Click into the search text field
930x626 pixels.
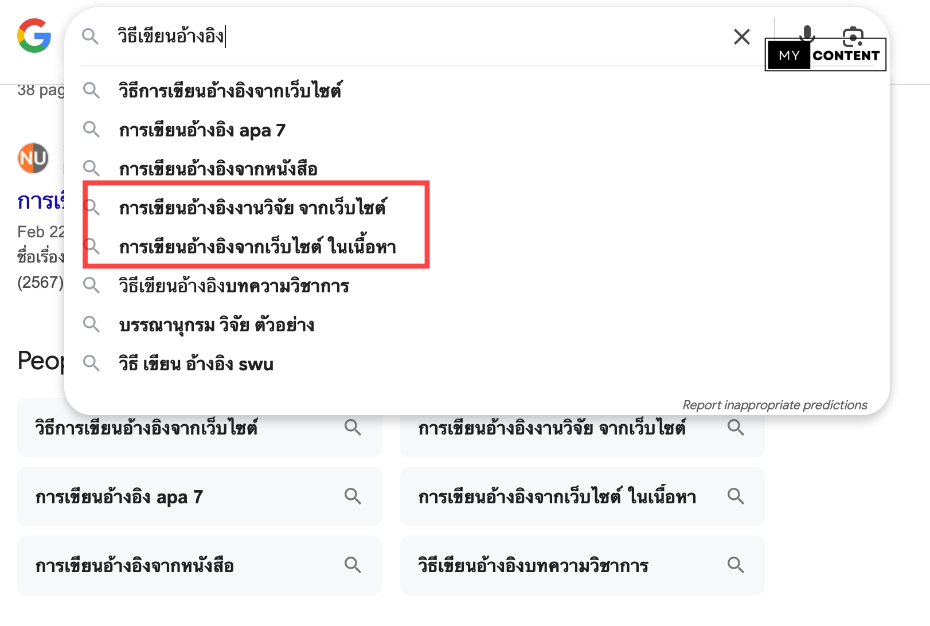point(401,37)
